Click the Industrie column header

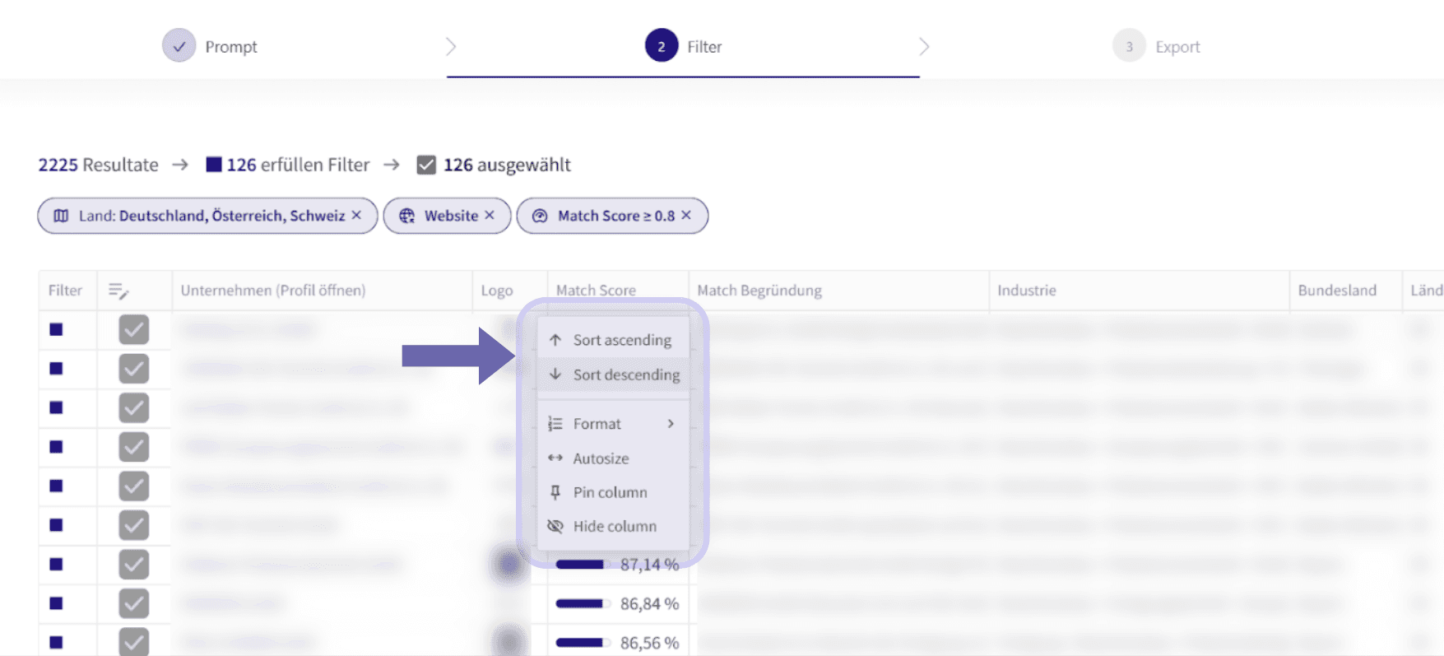click(x=1139, y=291)
